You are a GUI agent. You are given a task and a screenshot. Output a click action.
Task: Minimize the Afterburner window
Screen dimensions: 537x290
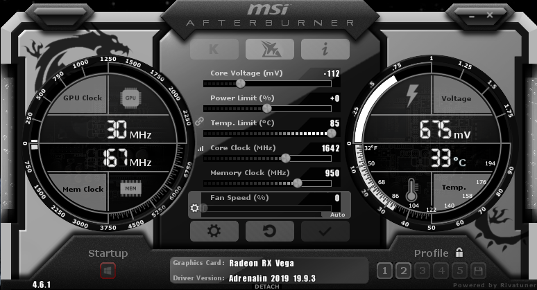472,16
